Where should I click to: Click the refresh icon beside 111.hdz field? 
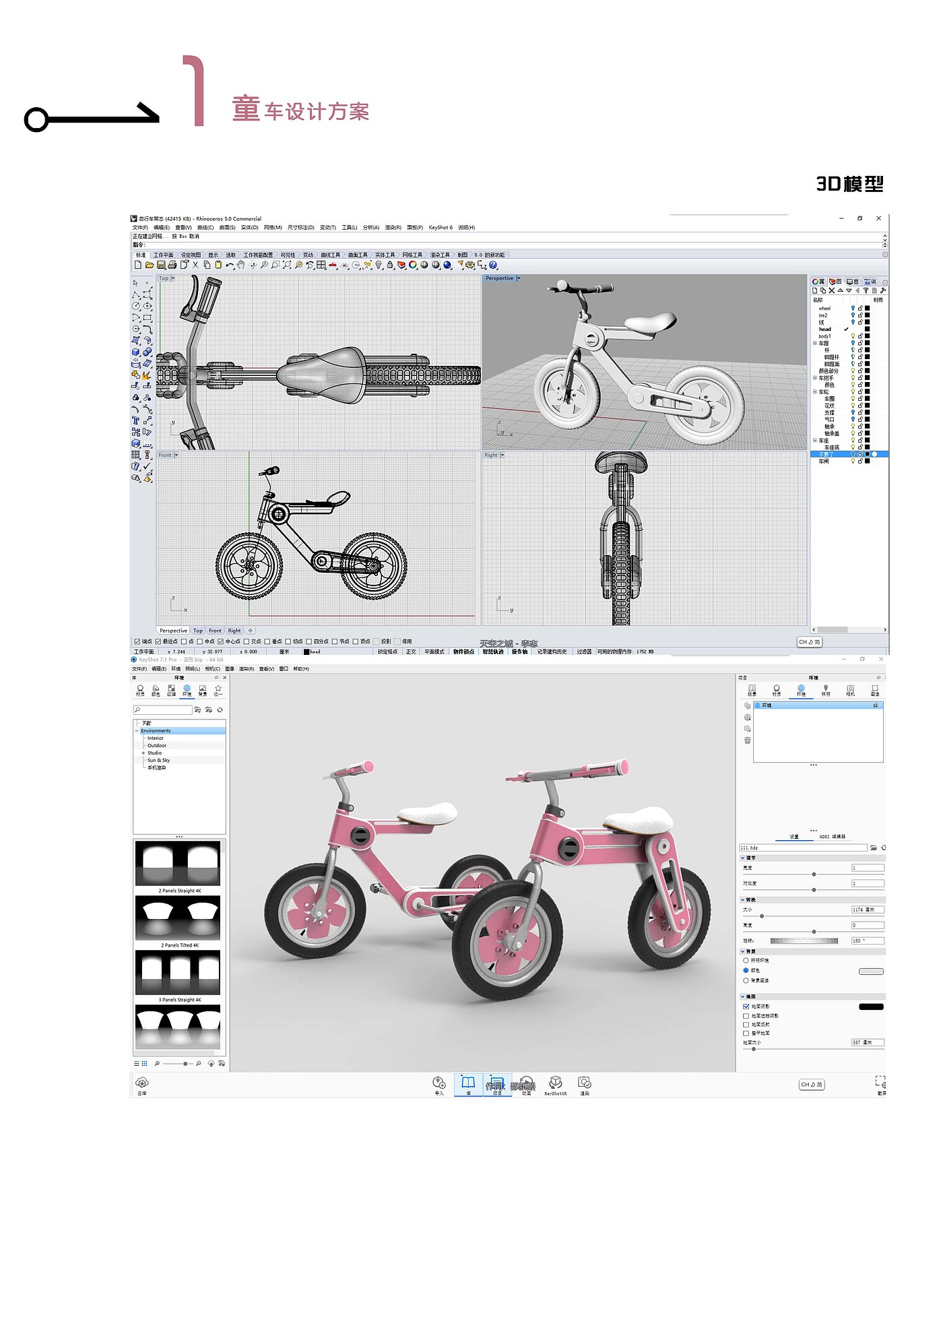883,848
